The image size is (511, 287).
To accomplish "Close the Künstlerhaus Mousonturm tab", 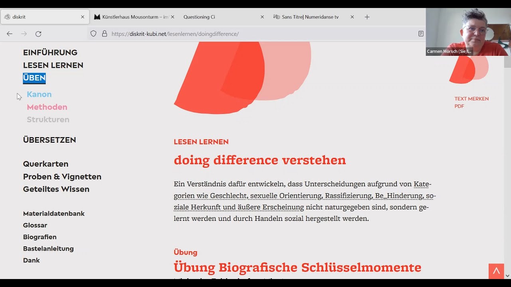I will (x=172, y=17).
